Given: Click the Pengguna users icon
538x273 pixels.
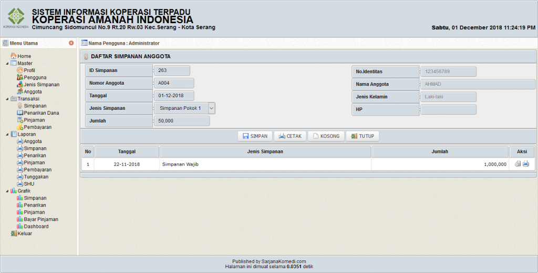Looking at the screenshot, I should 20,77.
